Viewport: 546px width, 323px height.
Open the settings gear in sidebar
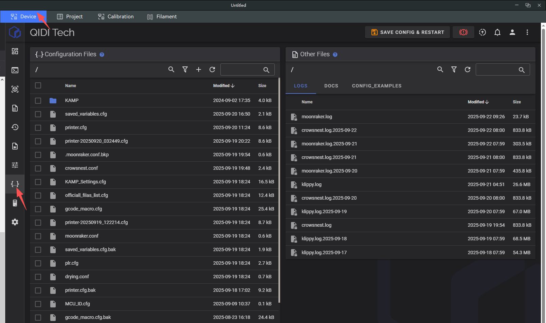[x=15, y=222]
